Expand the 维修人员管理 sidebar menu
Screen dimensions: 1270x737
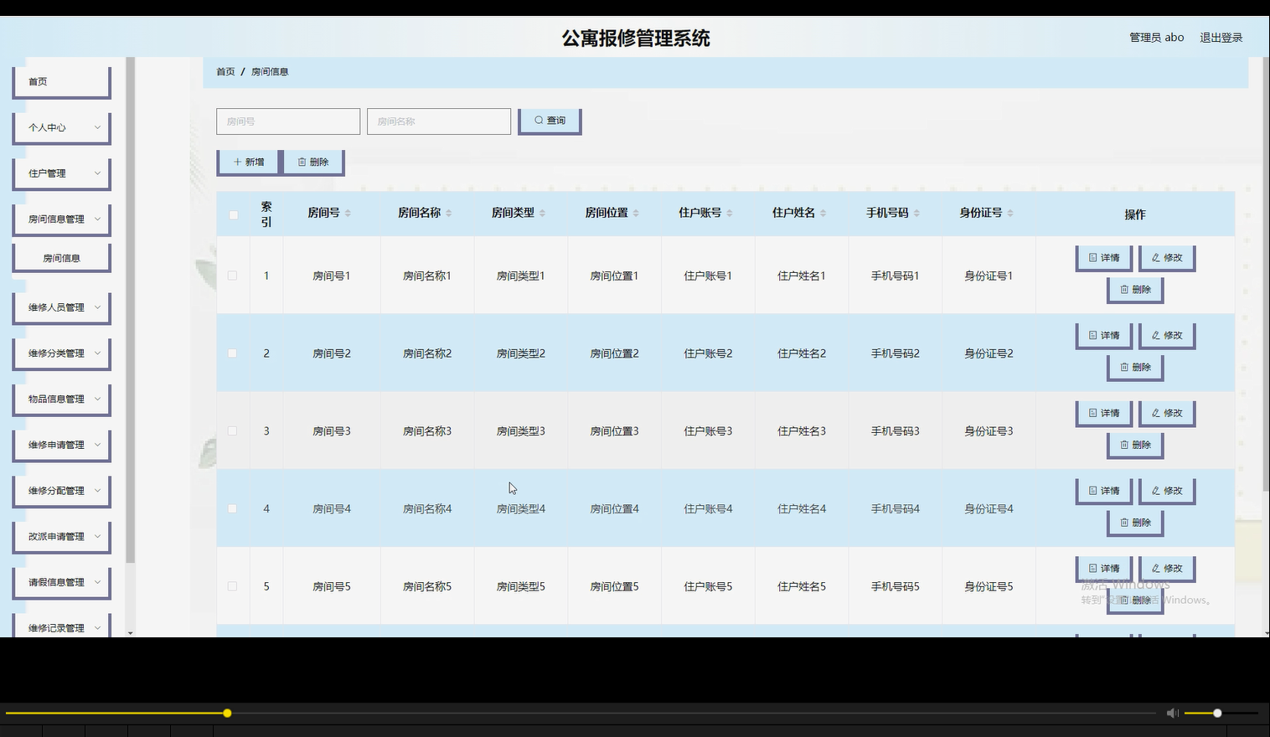pyautogui.click(x=62, y=307)
